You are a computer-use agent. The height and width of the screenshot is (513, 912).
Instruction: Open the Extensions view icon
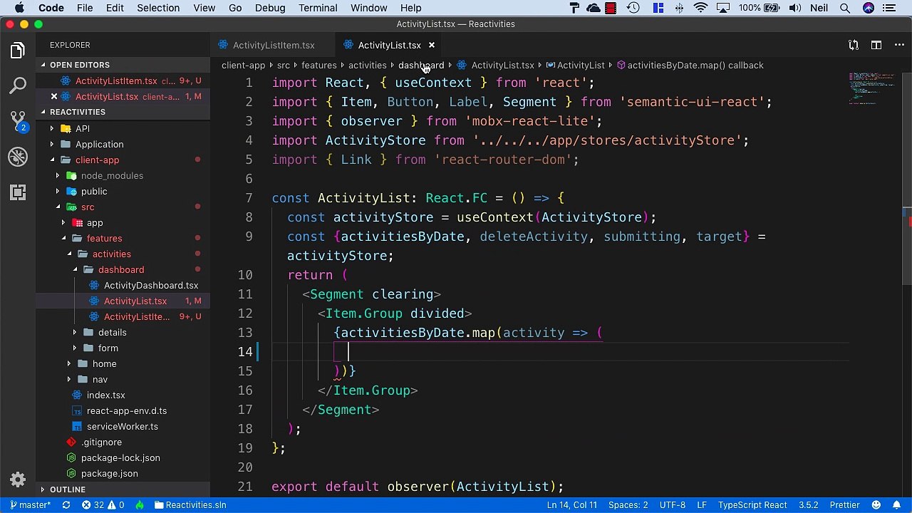click(x=18, y=192)
